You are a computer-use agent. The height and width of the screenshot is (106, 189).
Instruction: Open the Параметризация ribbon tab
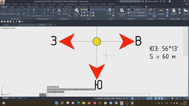(x=33, y=7)
